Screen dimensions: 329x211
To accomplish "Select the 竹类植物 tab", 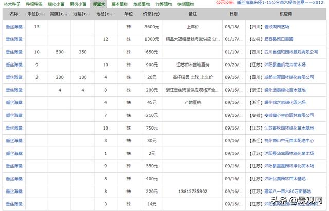I will pyautogui.click(x=163, y=4).
